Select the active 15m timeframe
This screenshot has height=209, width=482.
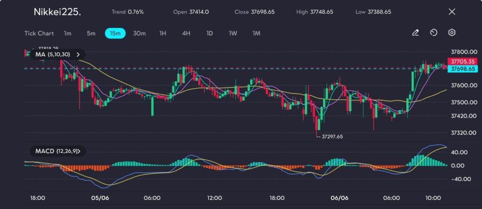115,33
